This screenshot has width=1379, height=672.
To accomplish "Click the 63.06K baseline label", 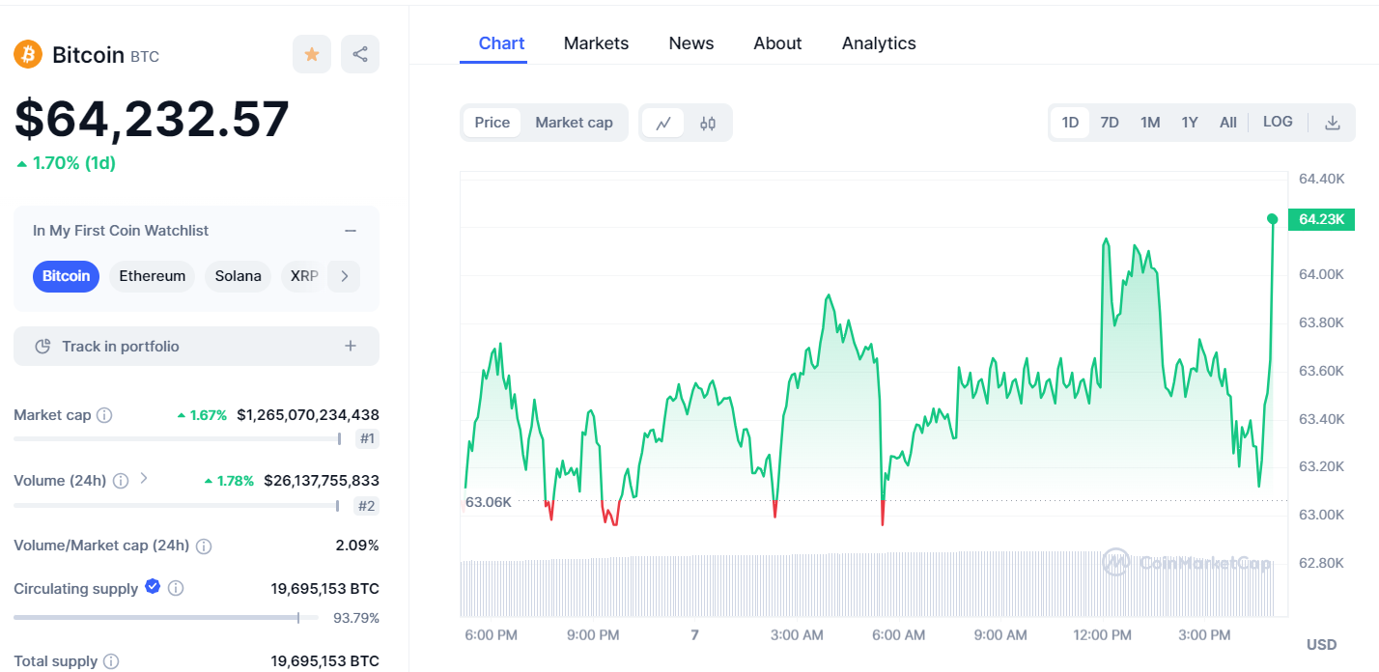I will coord(489,502).
